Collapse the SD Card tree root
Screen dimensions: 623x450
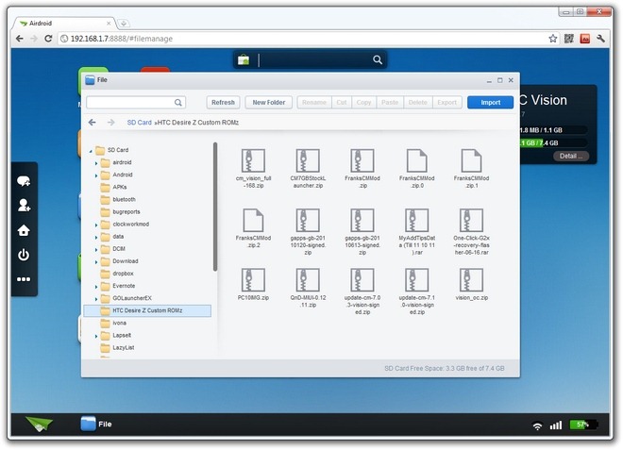(x=91, y=151)
